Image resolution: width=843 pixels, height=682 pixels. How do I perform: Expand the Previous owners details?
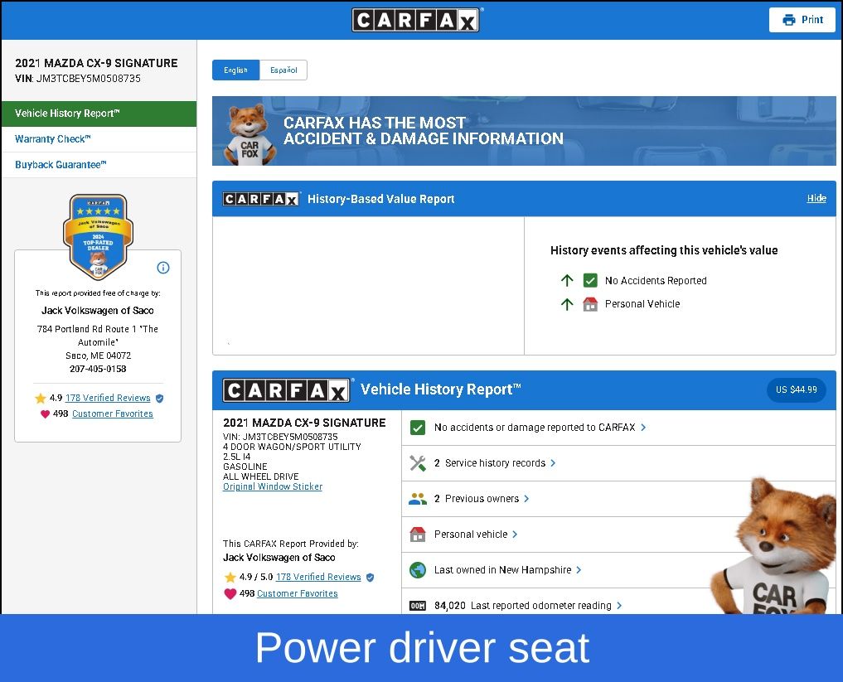pos(482,499)
